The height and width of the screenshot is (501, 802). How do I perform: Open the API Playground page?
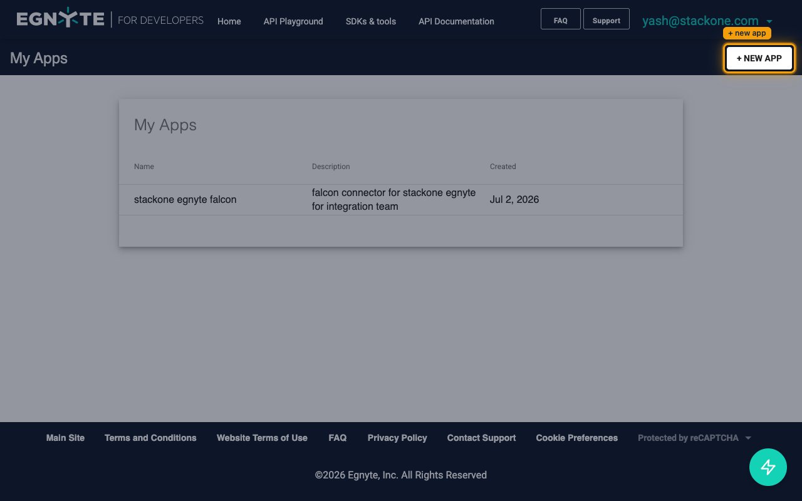coord(293,21)
